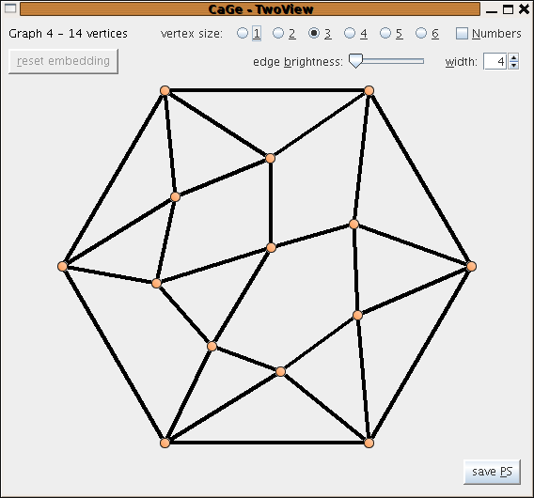This screenshot has height=498, width=534.
Task: Click the bottom-right outer graph vertex
Action: coord(369,443)
